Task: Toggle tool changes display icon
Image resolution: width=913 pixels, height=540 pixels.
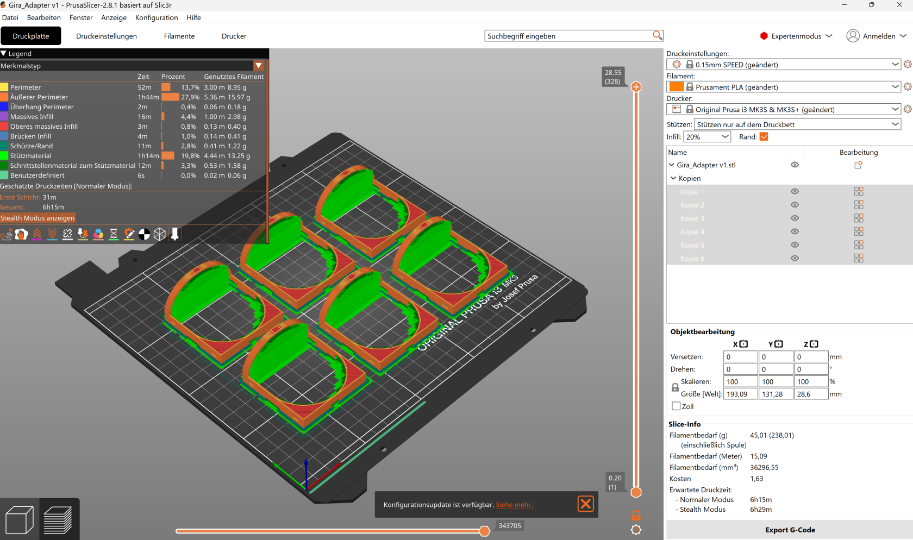Action: click(x=83, y=234)
